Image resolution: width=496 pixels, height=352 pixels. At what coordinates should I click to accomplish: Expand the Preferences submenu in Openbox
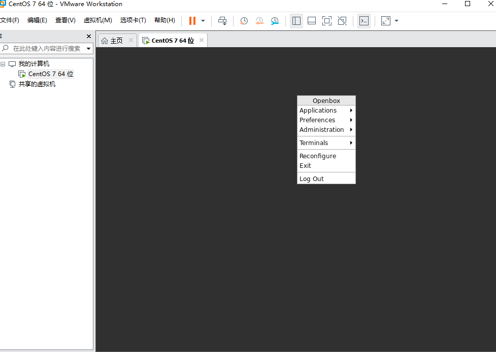(326, 120)
